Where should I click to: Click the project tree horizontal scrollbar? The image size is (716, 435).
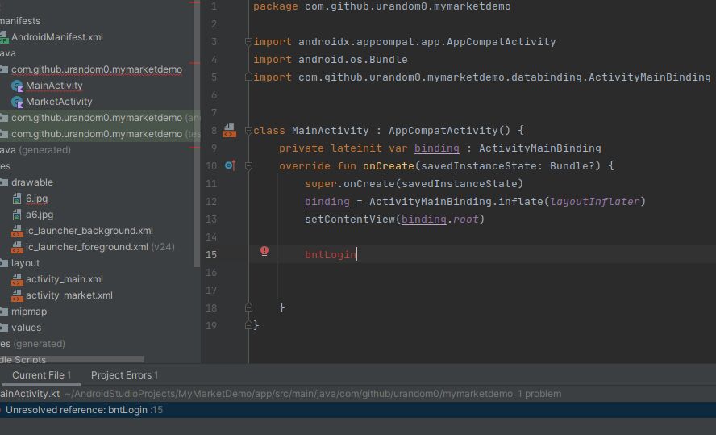pos(72,360)
